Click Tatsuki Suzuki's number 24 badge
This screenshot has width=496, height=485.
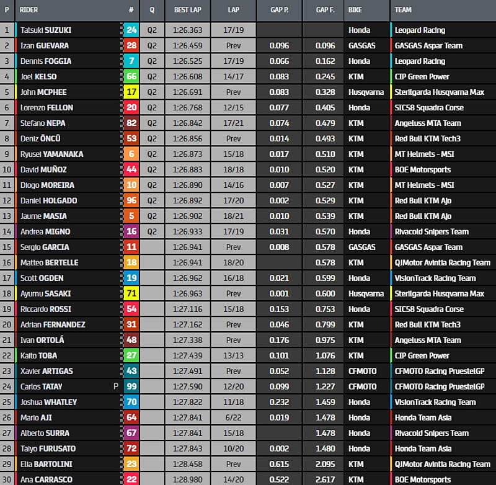(x=131, y=30)
